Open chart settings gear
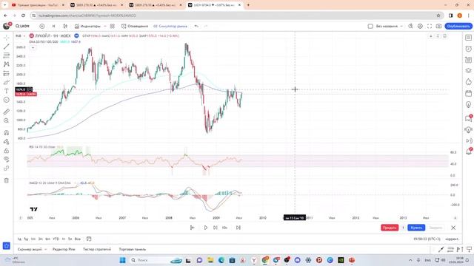This screenshot has height=266, width=474. 420,27
